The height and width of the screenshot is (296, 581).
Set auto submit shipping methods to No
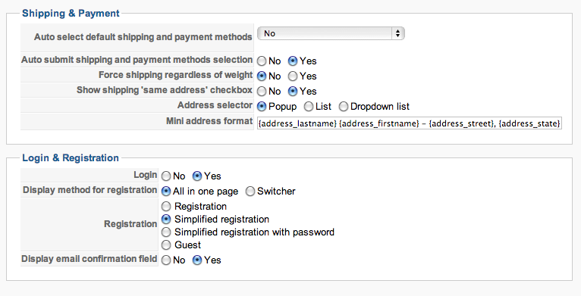click(x=262, y=61)
